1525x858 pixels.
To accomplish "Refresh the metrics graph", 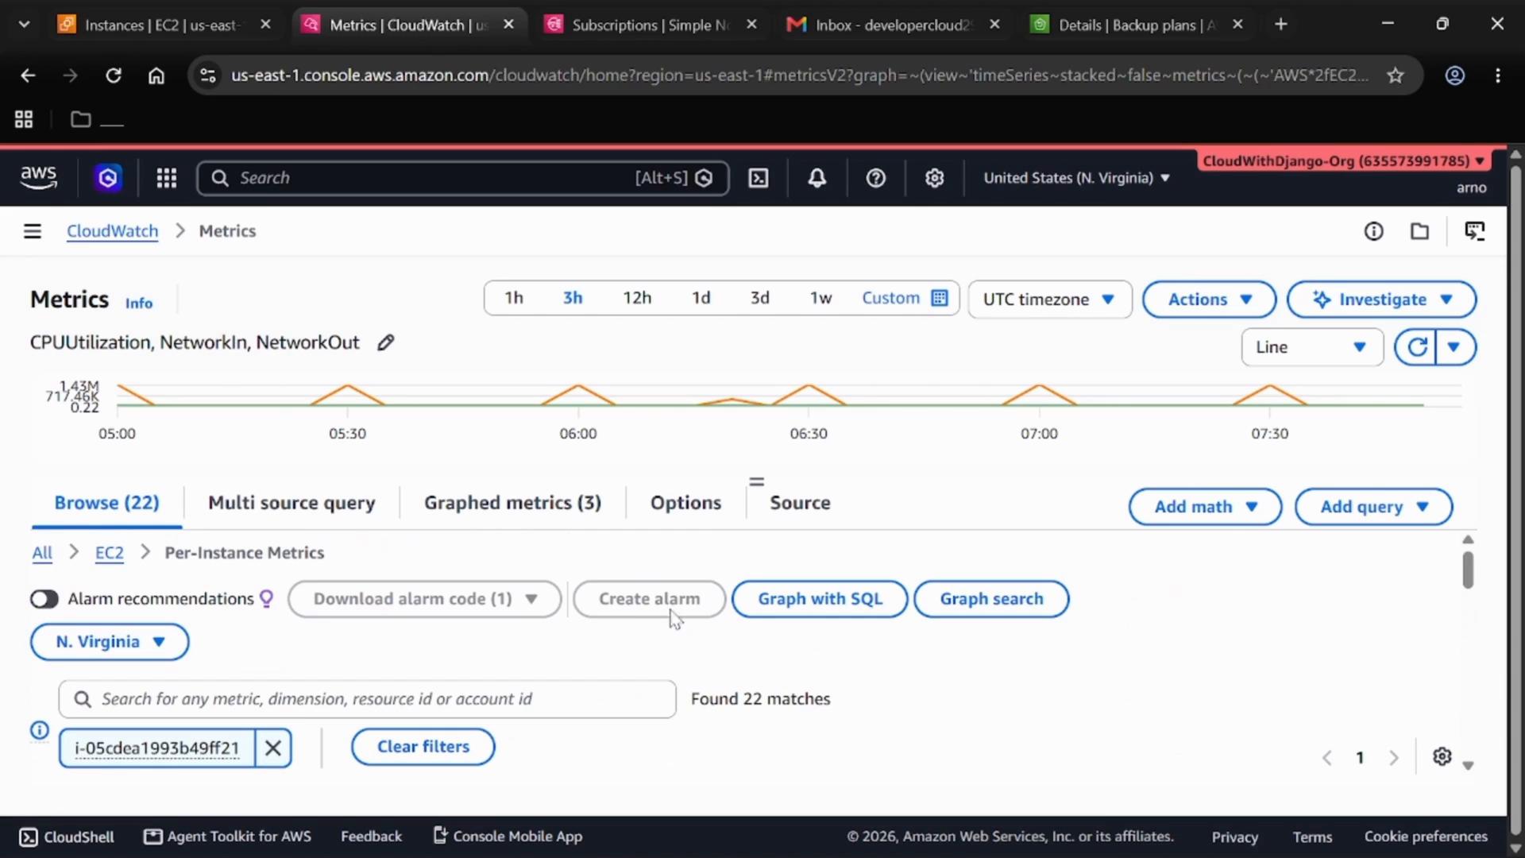I will click(x=1416, y=347).
